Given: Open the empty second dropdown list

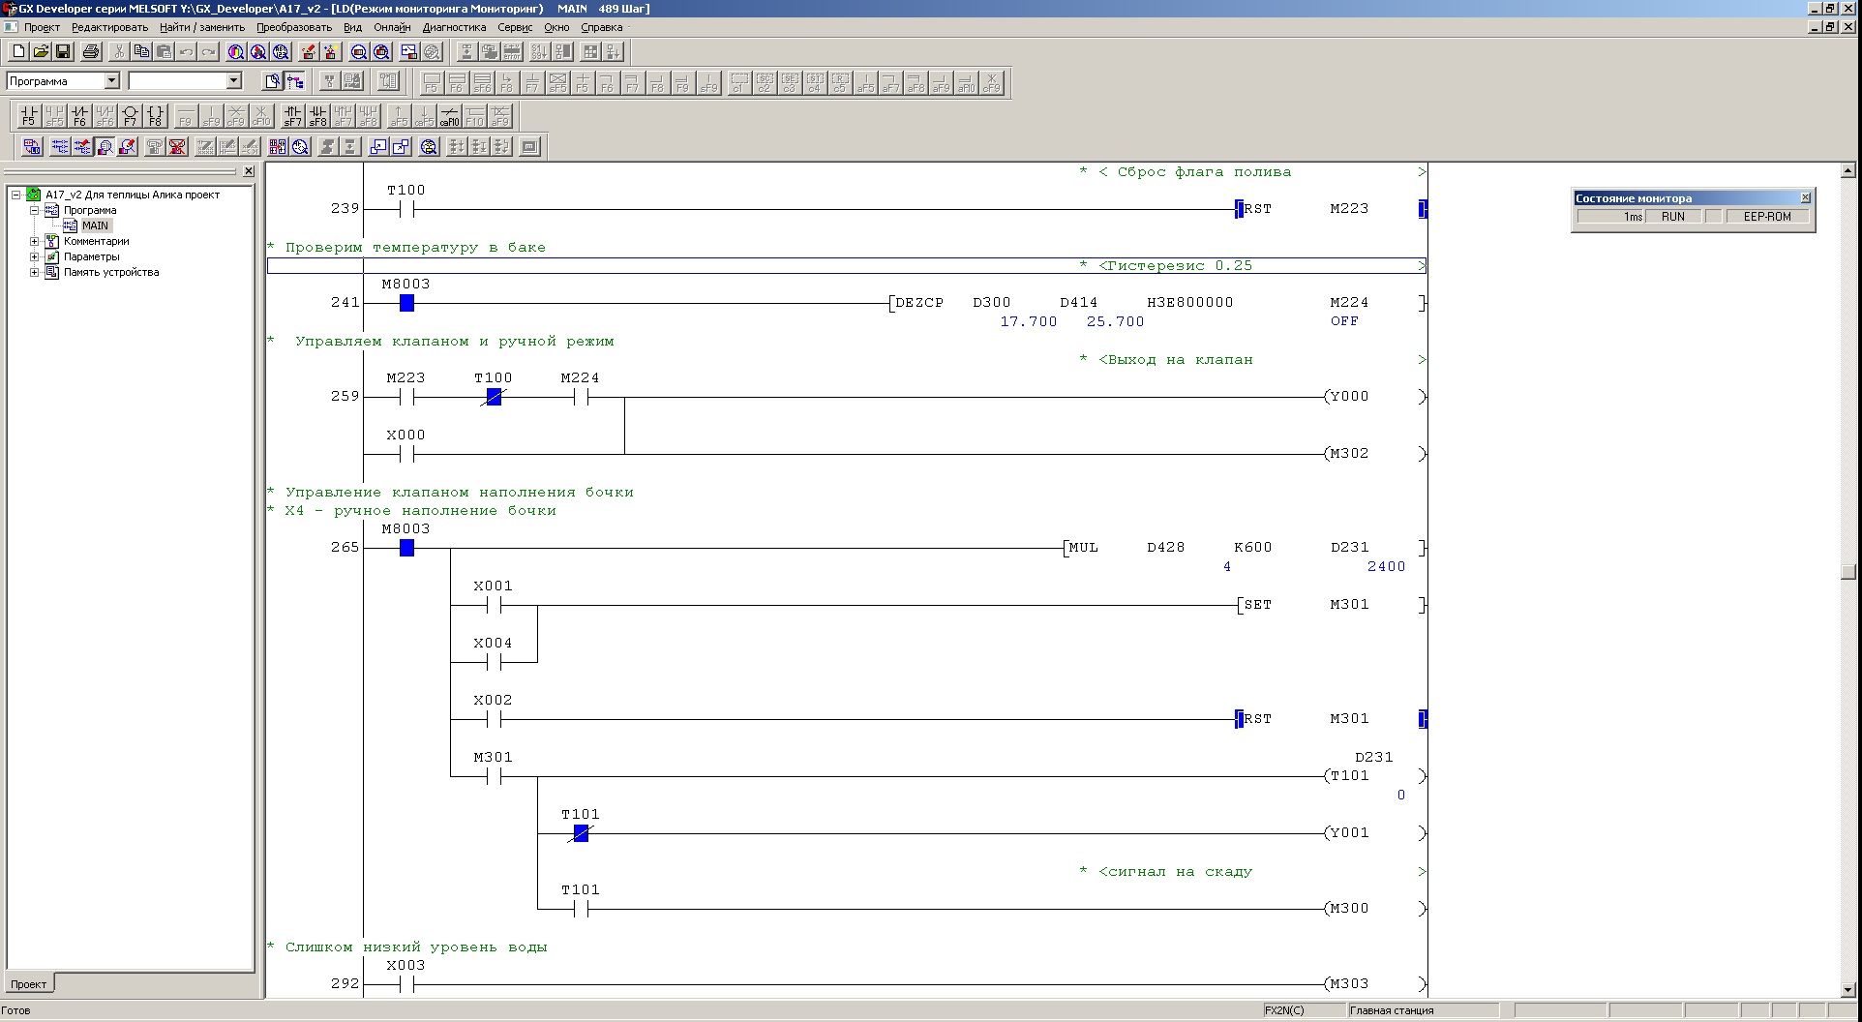Looking at the screenshot, I should [x=233, y=81].
